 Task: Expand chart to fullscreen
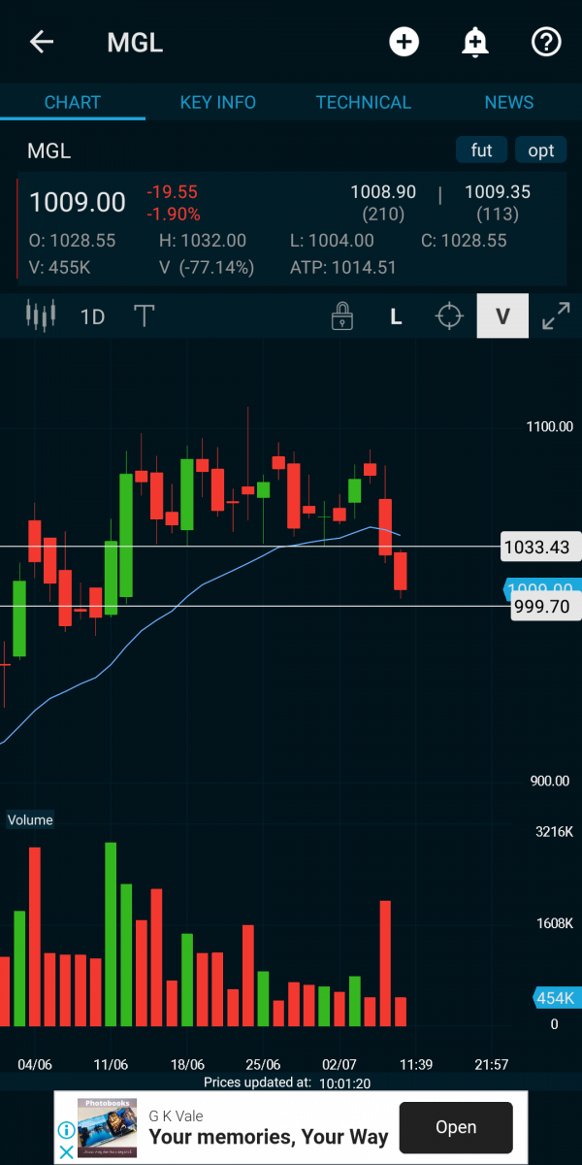click(556, 316)
